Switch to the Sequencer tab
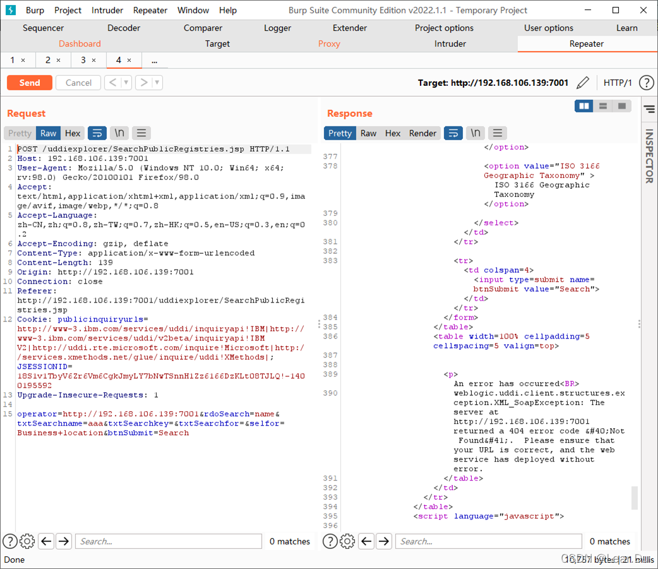Viewport: 658px width, 569px height. click(x=43, y=28)
